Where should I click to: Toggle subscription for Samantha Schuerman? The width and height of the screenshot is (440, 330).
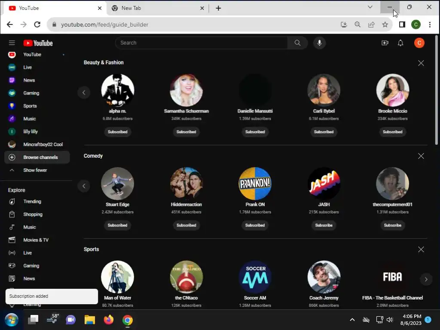click(x=186, y=132)
